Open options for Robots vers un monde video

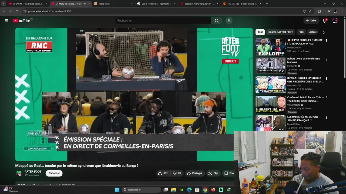pyautogui.click(x=326, y=59)
